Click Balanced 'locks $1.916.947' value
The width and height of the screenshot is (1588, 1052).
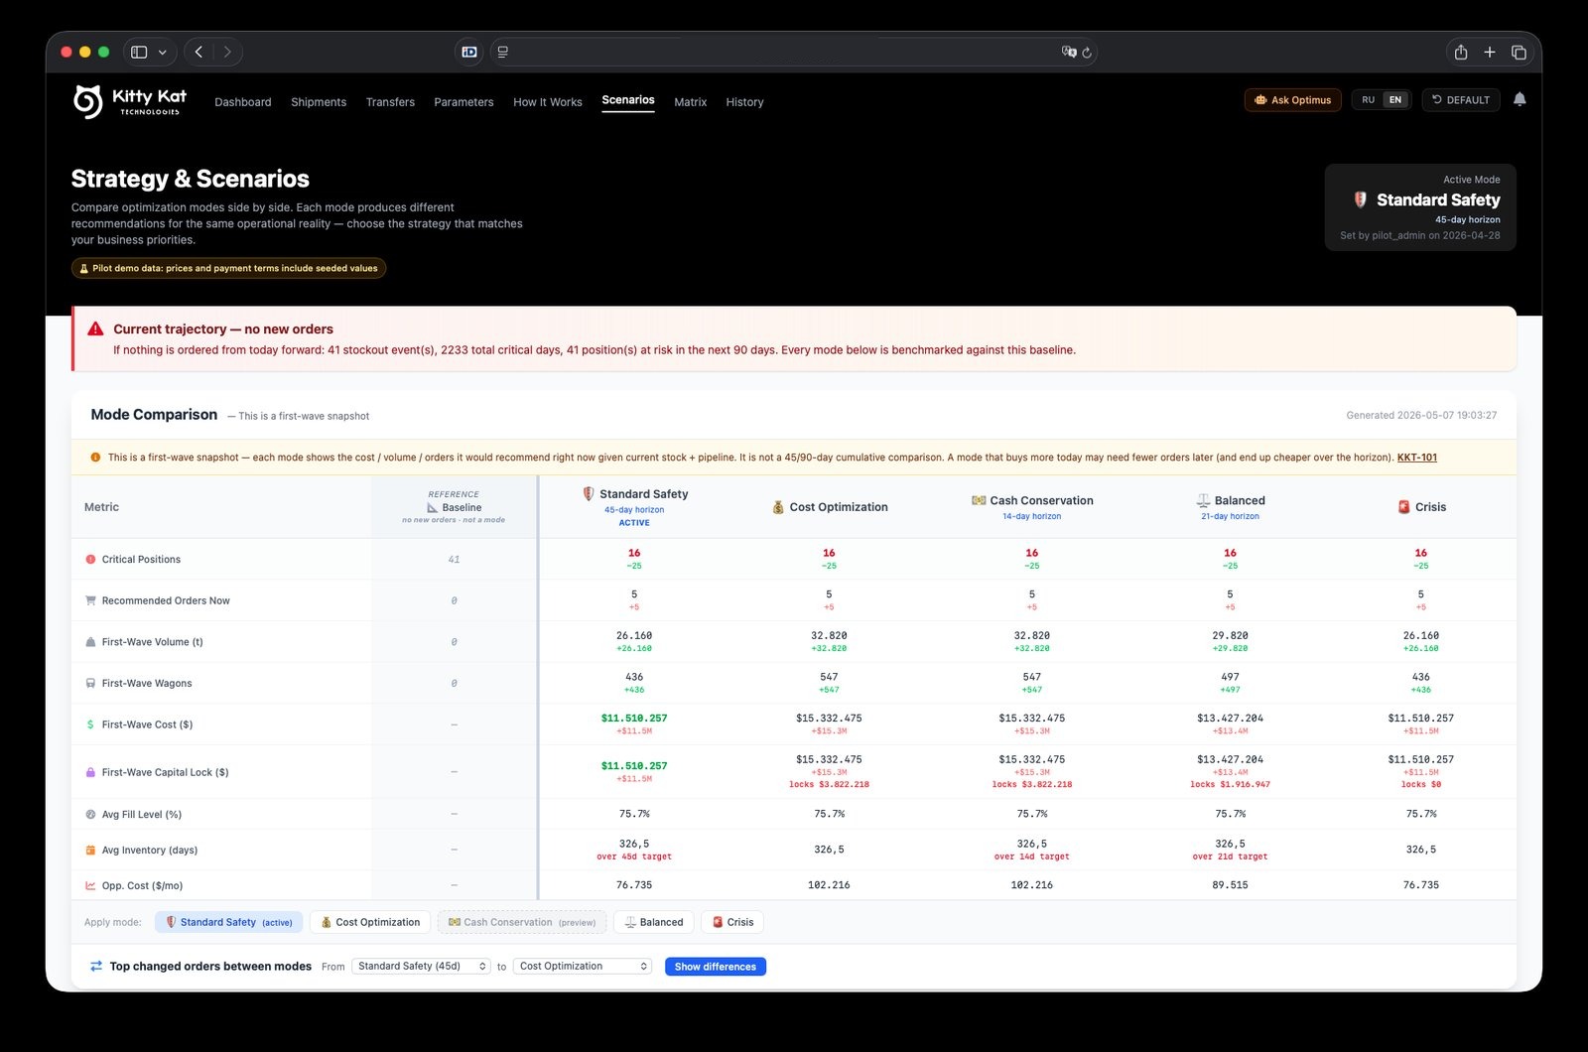click(1231, 784)
